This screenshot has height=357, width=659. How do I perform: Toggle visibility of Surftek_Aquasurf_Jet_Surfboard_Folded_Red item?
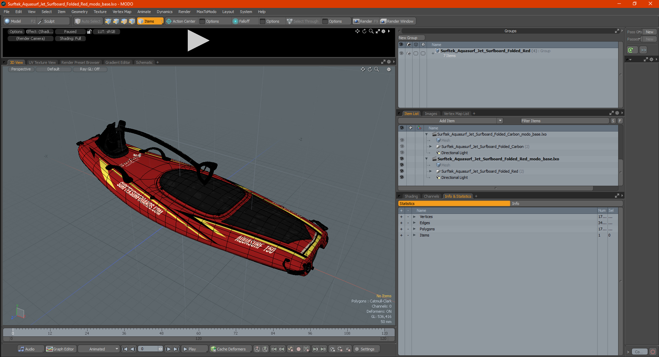(402, 171)
